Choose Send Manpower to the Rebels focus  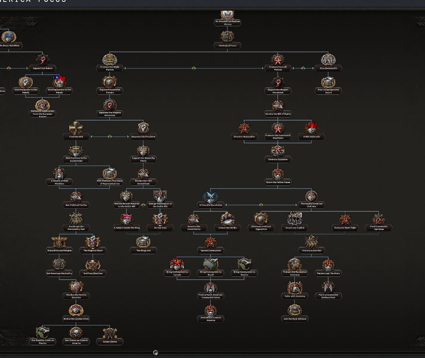pyautogui.click(x=26, y=85)
